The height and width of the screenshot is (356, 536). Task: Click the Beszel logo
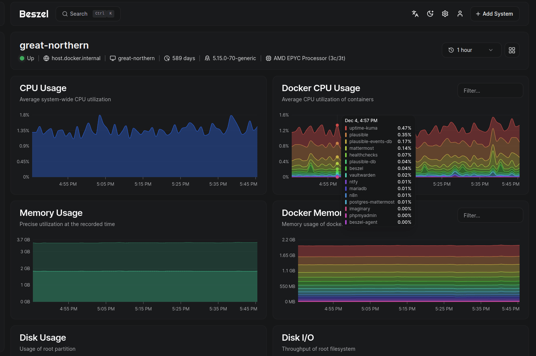tap(34, 14)
